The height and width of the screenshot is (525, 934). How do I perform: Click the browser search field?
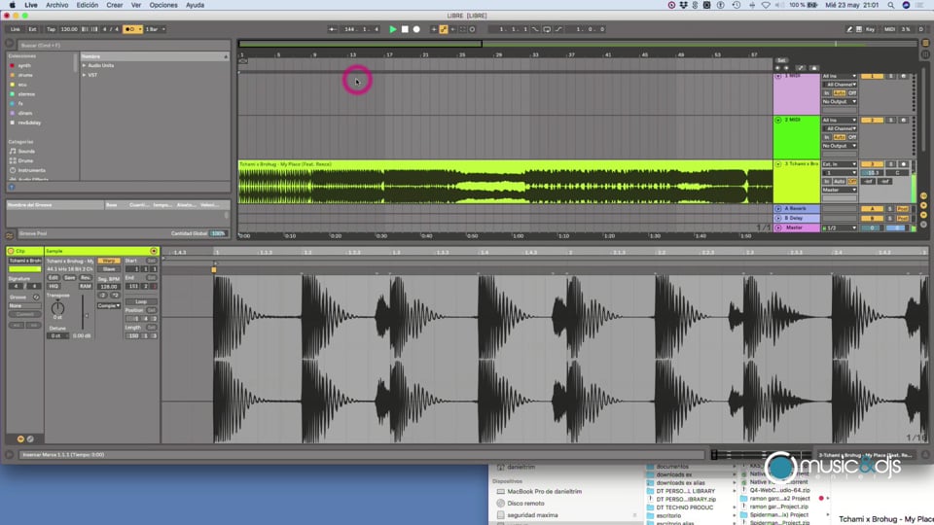(123, 46)
